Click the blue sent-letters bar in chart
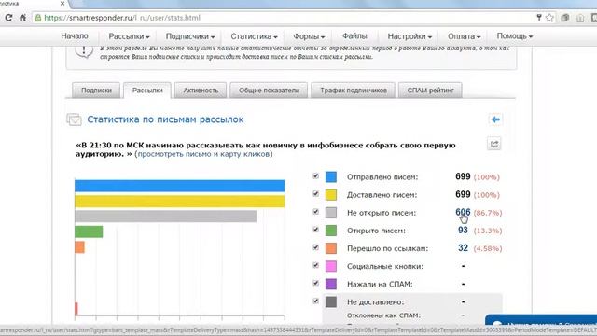Viewport: 597px width, 336px height. click(x=180, y=186)
